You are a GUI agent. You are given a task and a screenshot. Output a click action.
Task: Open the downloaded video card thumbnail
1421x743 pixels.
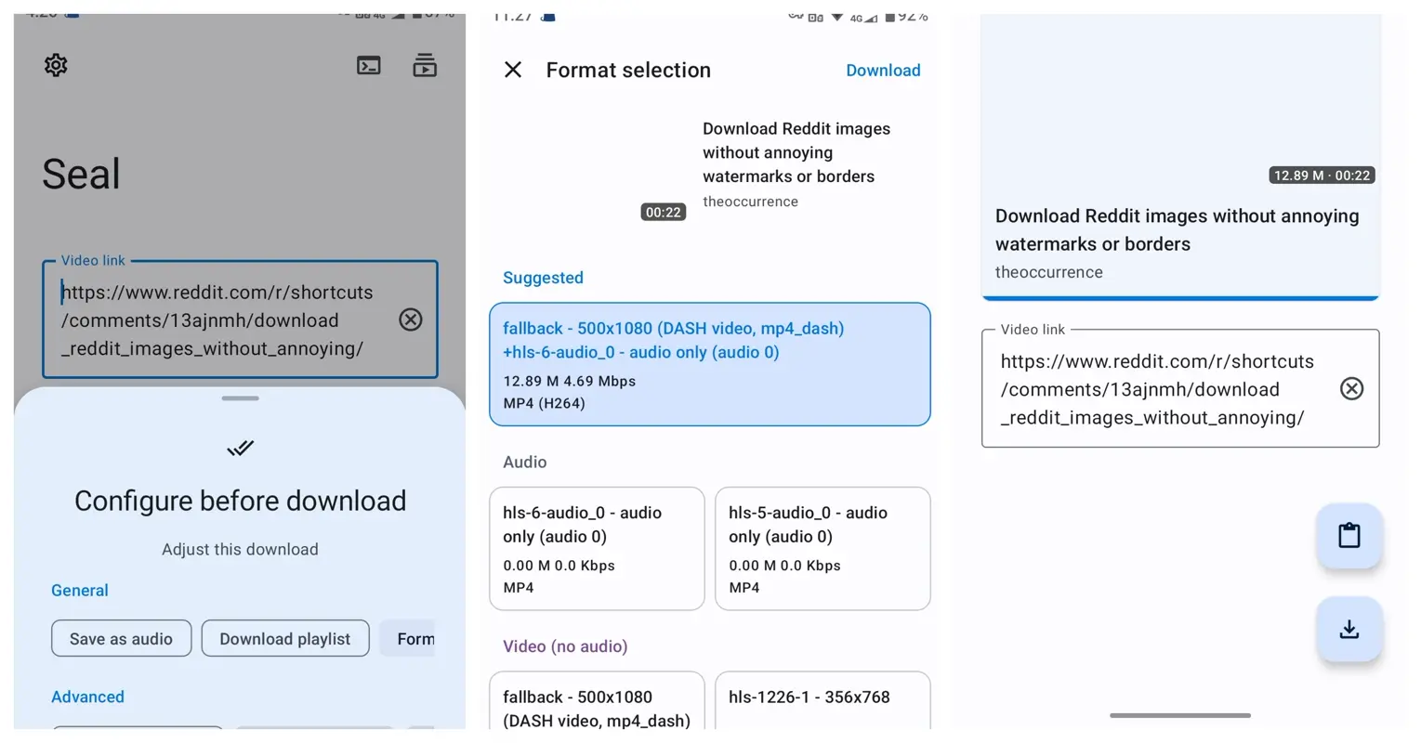pos(1179,102)
